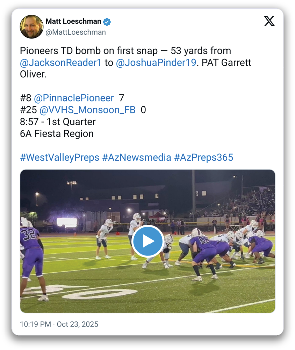Click Matt Loeschman's profile avatar photo

coord(32,27)
